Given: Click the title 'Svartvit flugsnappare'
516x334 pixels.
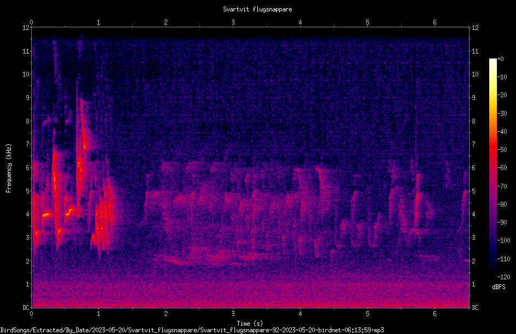Looking at the screenshot, I should [257, 9].
